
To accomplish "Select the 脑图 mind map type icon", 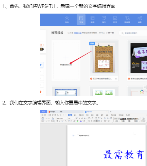I will 139,20.
